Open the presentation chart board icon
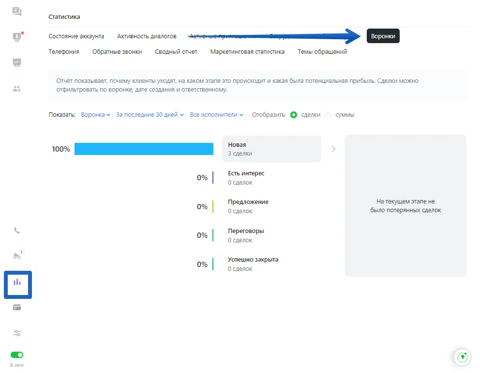480x373 pixels. click(x=17, y=62)
